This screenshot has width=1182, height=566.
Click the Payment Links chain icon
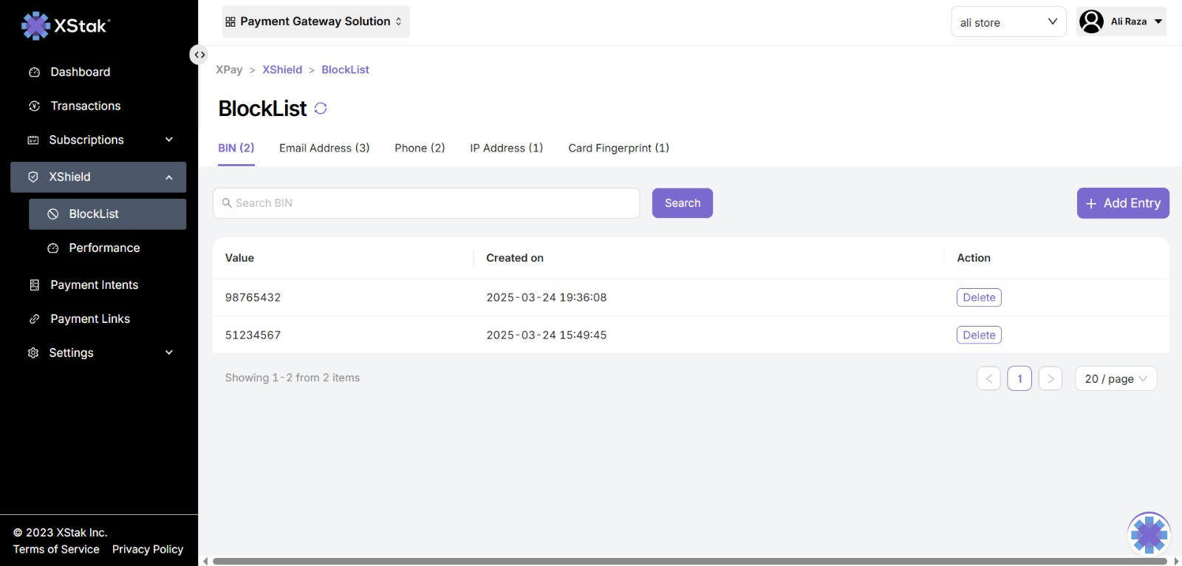coord(34,319)
